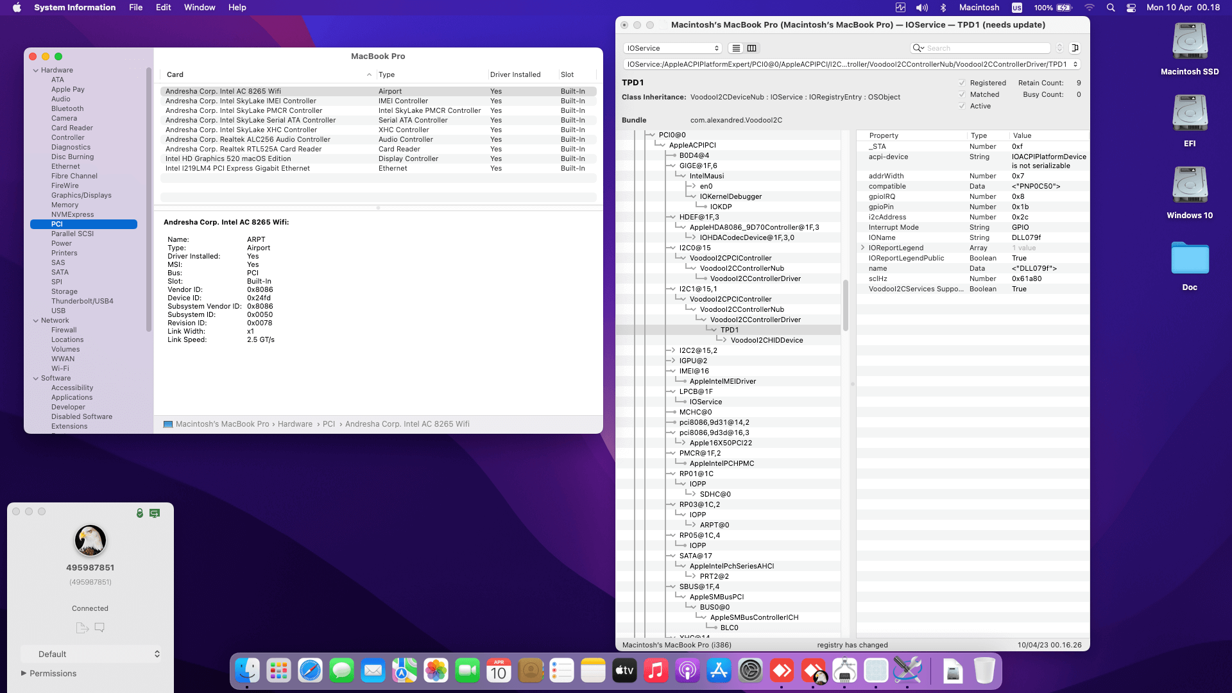Toggle the Registered checkbox
1232x693 pixels.
pos(962,83)
